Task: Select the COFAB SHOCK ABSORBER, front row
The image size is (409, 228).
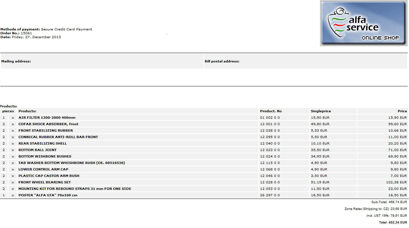Action: pyautogui.click(x=48, y=124)
